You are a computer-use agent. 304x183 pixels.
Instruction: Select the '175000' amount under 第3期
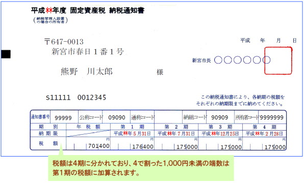coord(231,147)
